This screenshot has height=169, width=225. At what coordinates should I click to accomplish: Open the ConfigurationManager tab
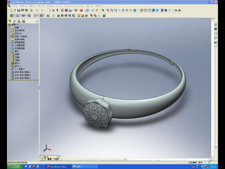(x=19, y=21)
